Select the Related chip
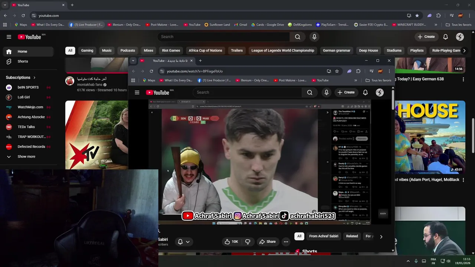This screenshot has height=267, width=475. [352, 236]
